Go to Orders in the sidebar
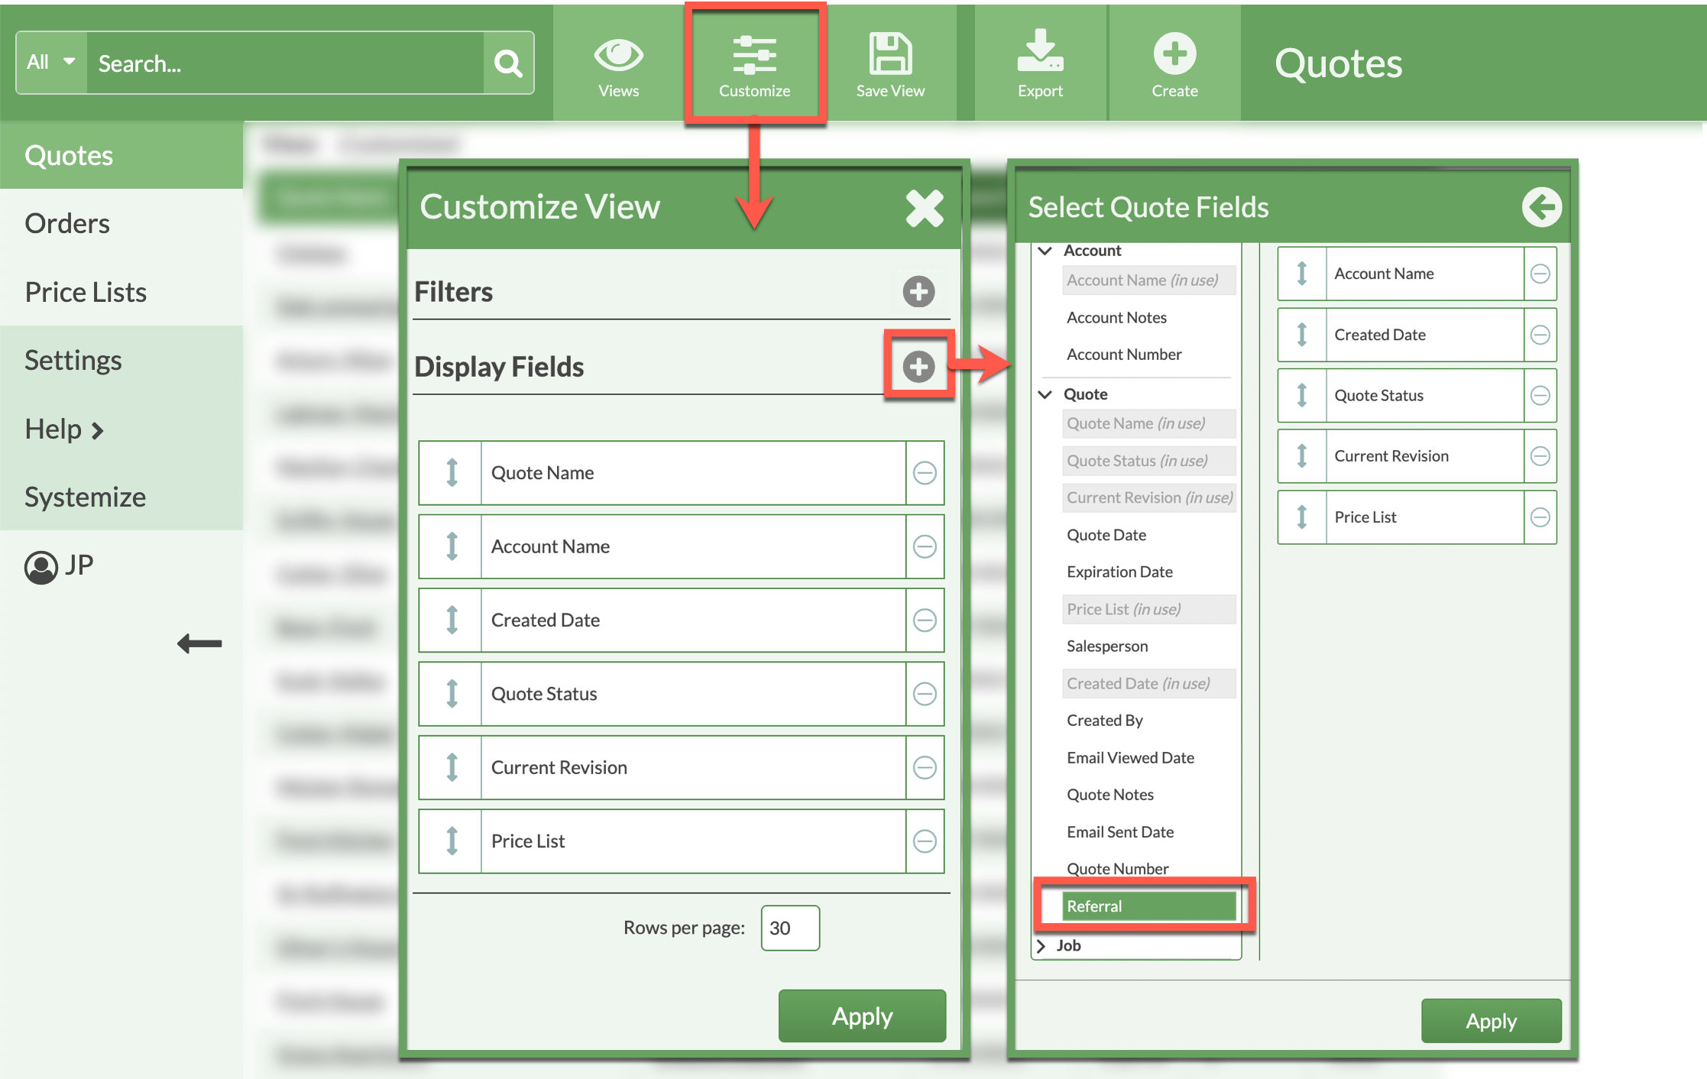The height and width of the screenshot is (1079, 1707). (67, 223)
